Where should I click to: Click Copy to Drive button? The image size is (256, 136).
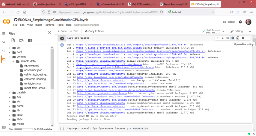94,31
